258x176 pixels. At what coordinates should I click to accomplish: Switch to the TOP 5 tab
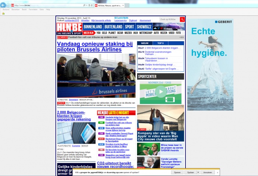point(160,43)
